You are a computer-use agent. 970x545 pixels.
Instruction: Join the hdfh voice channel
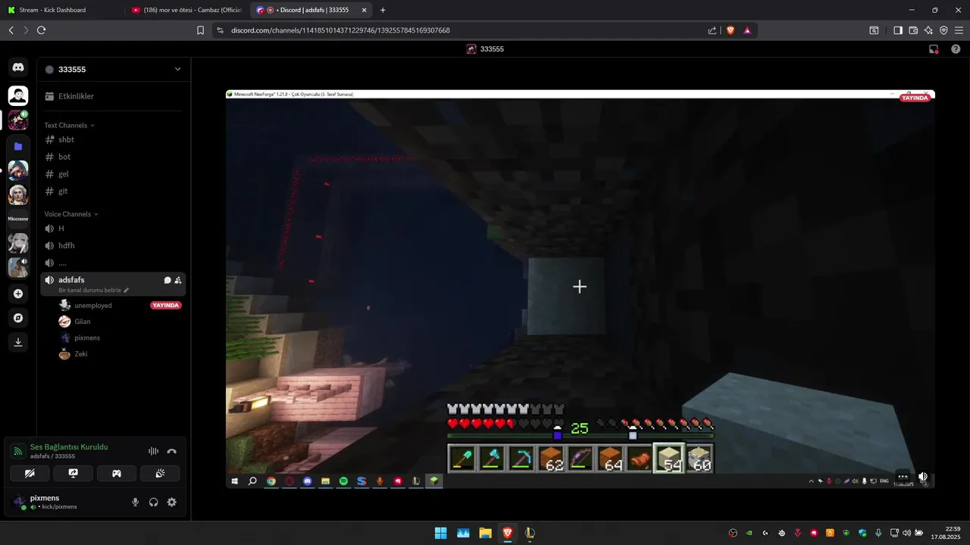[x=113, y=246]
